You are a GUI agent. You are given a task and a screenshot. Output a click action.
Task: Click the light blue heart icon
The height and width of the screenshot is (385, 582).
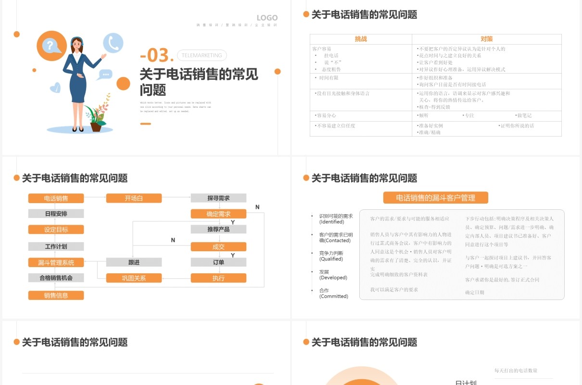click(55, 88)
